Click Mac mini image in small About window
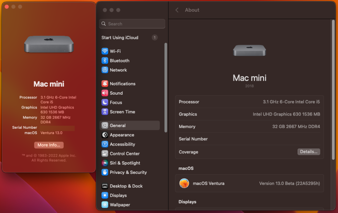Screen dimensions: 338x213 49,44
